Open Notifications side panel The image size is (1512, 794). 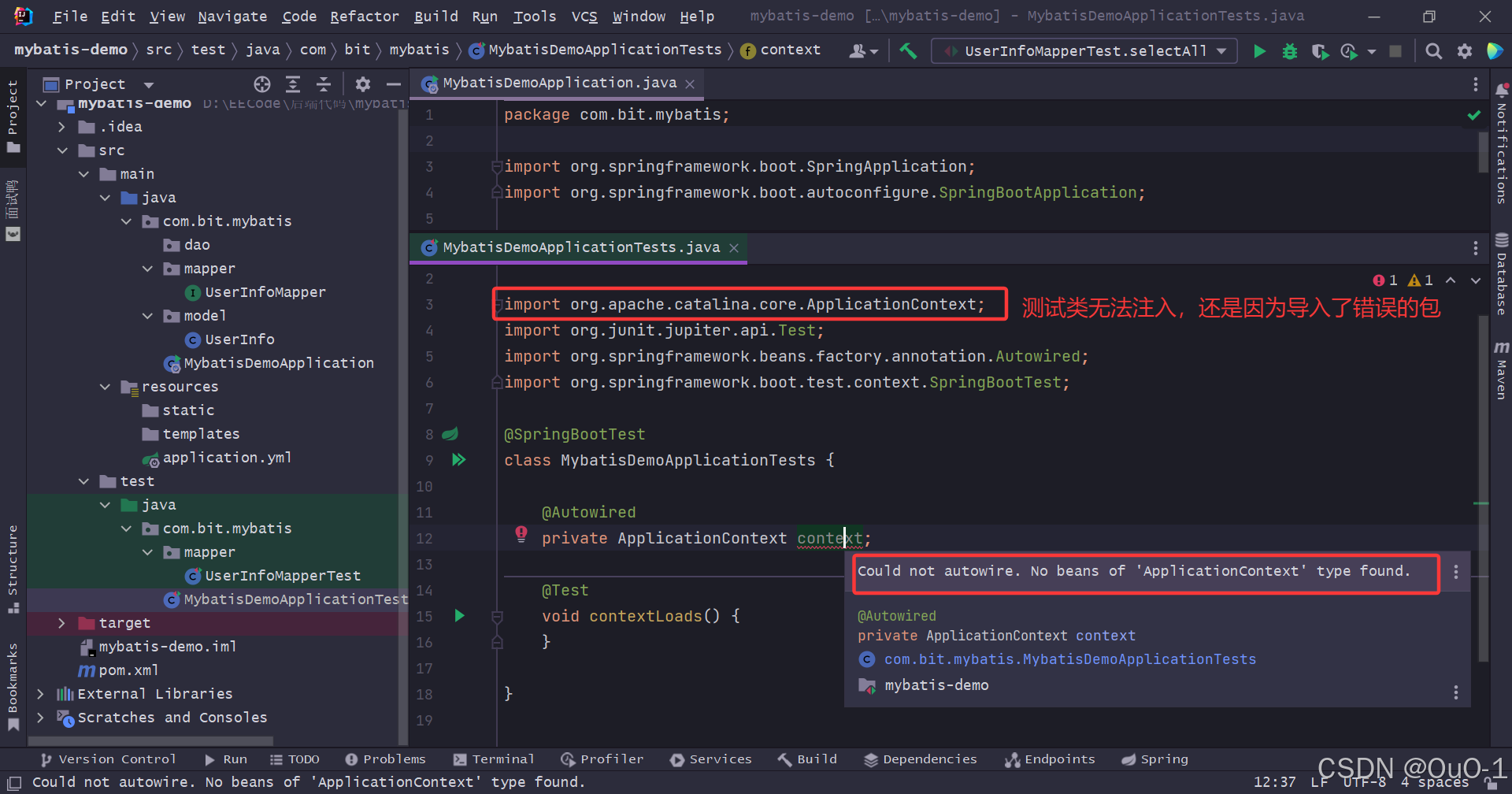(1502, 143)
